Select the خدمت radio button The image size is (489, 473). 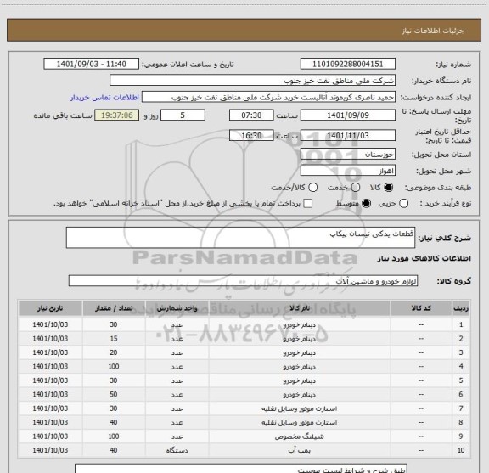(x=356, y=188)
